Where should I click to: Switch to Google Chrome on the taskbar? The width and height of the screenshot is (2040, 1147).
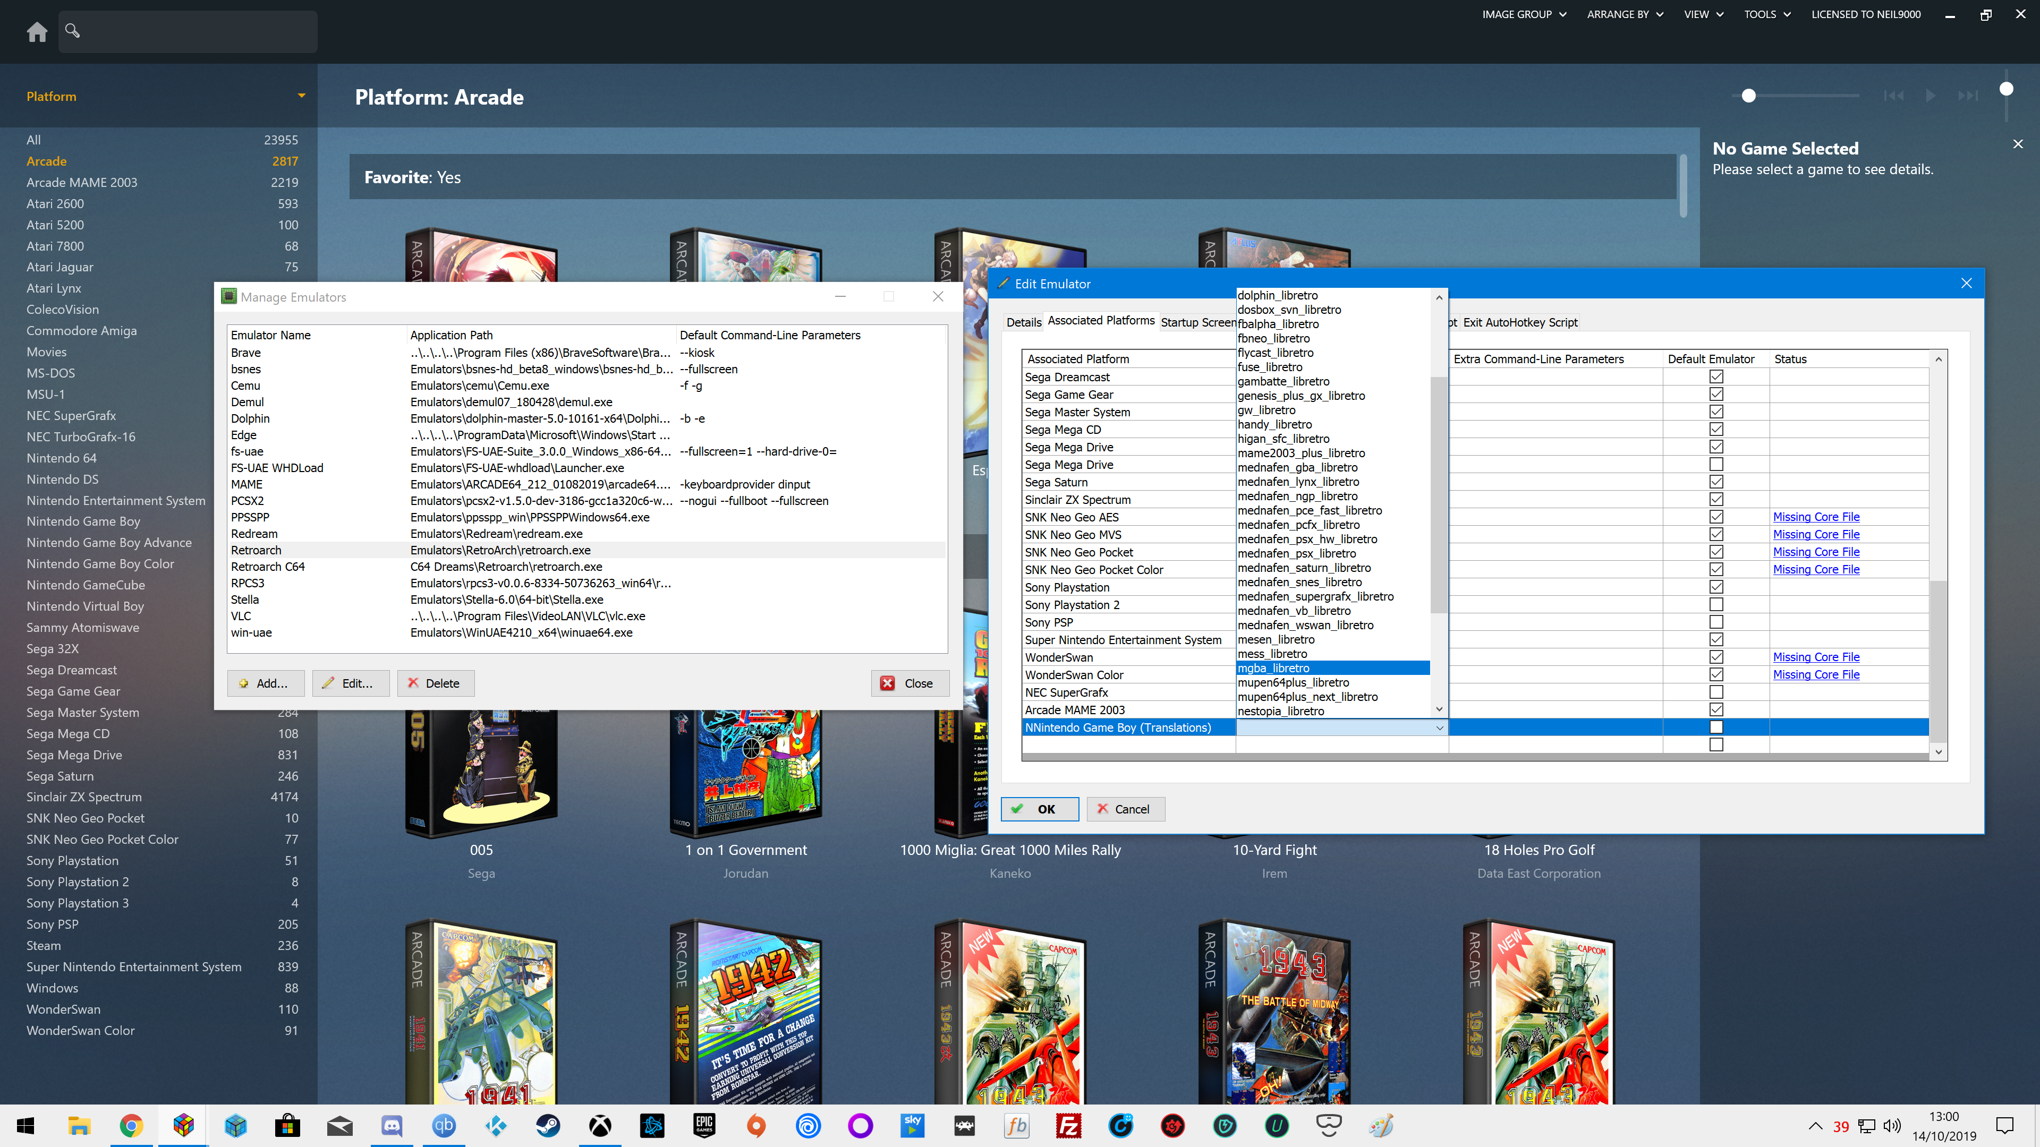point(131,1126)
